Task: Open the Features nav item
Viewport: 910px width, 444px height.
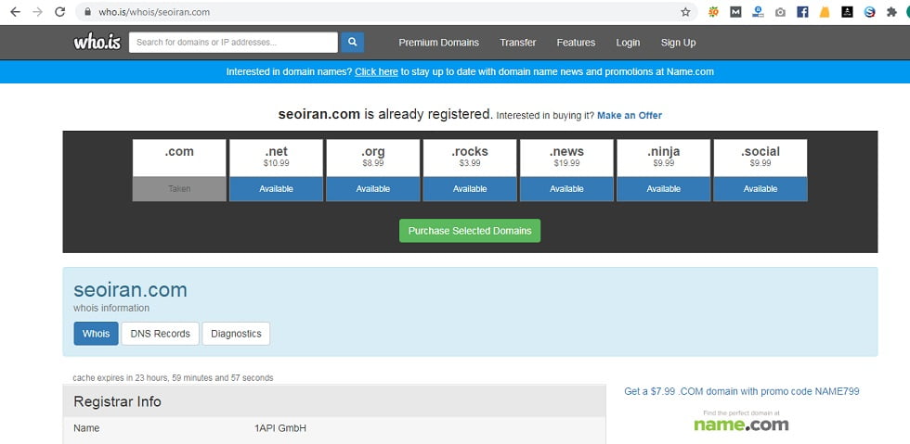Action: pyautogui.click(x=576, y=43)
